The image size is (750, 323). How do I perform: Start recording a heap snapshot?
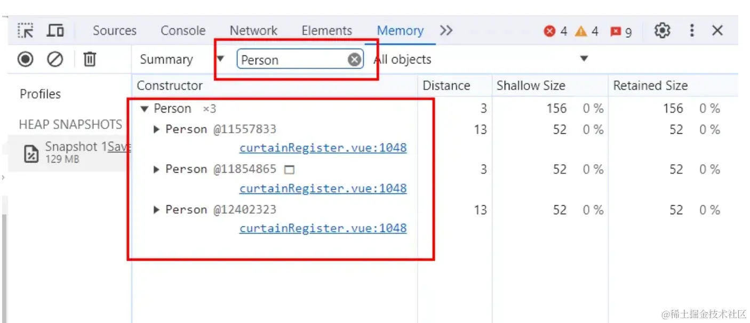tap(25, 59)
